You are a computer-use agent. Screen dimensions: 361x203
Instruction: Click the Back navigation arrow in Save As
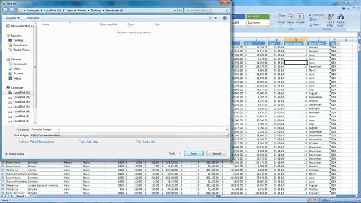point(5,10)
